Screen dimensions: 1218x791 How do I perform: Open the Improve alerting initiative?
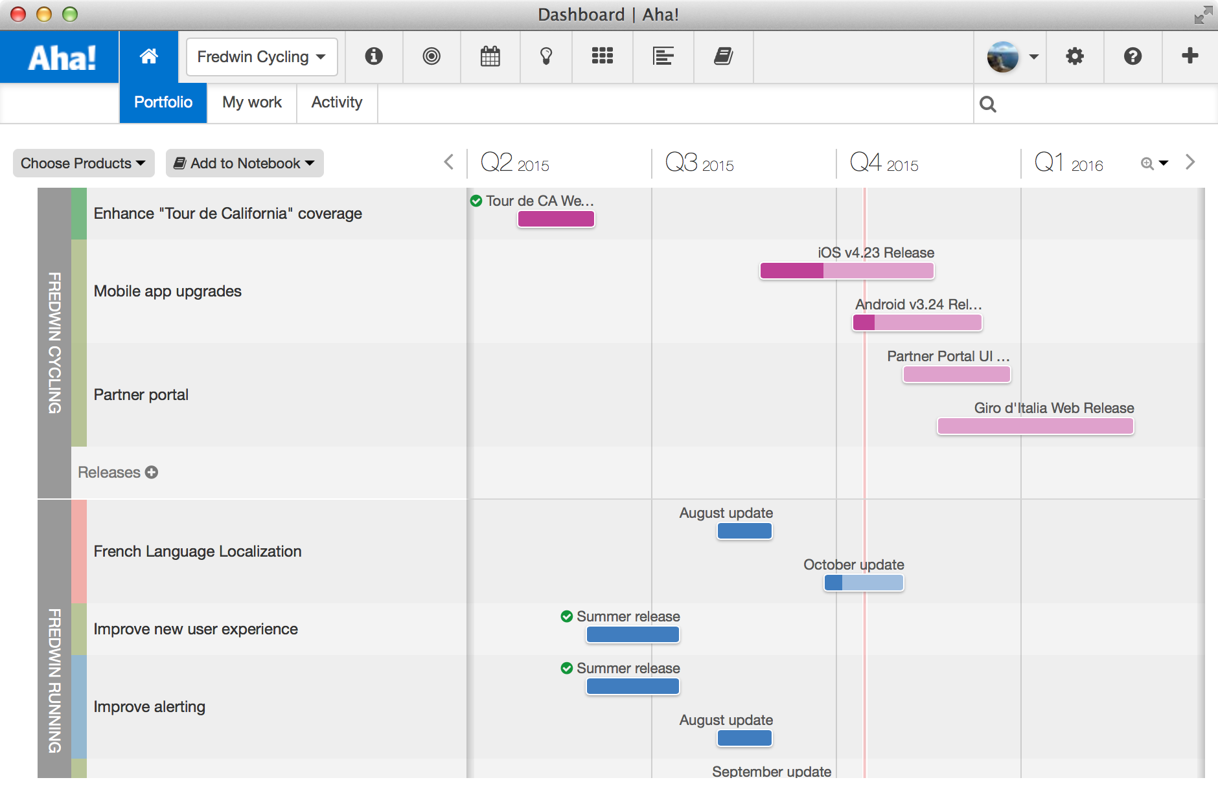click(x=150, y=707)
